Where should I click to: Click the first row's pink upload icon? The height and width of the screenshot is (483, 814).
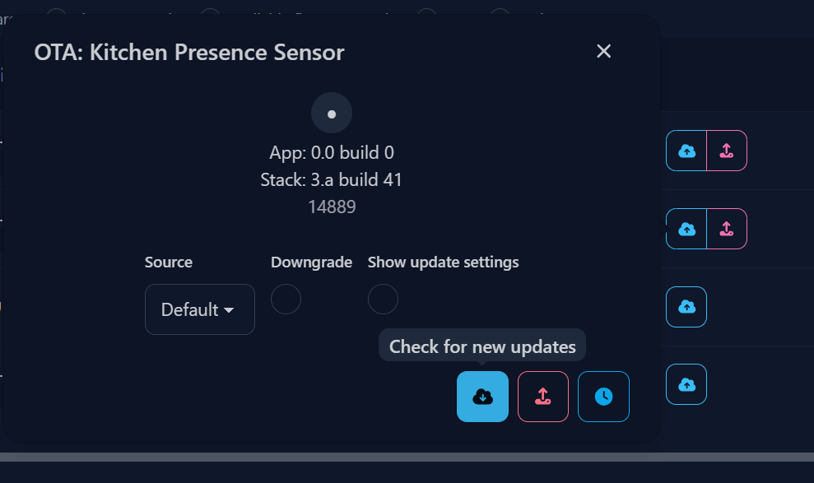[x=727, y=151]
